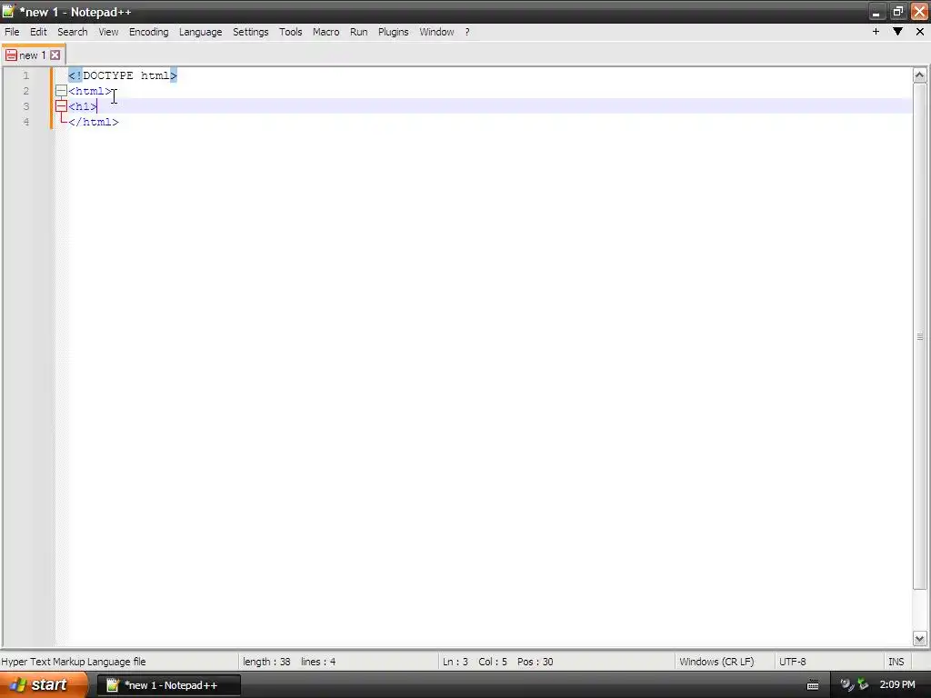
Task: Open the tab list dropdown arrow
Action: pyautogui.click(x=897, y=32)
